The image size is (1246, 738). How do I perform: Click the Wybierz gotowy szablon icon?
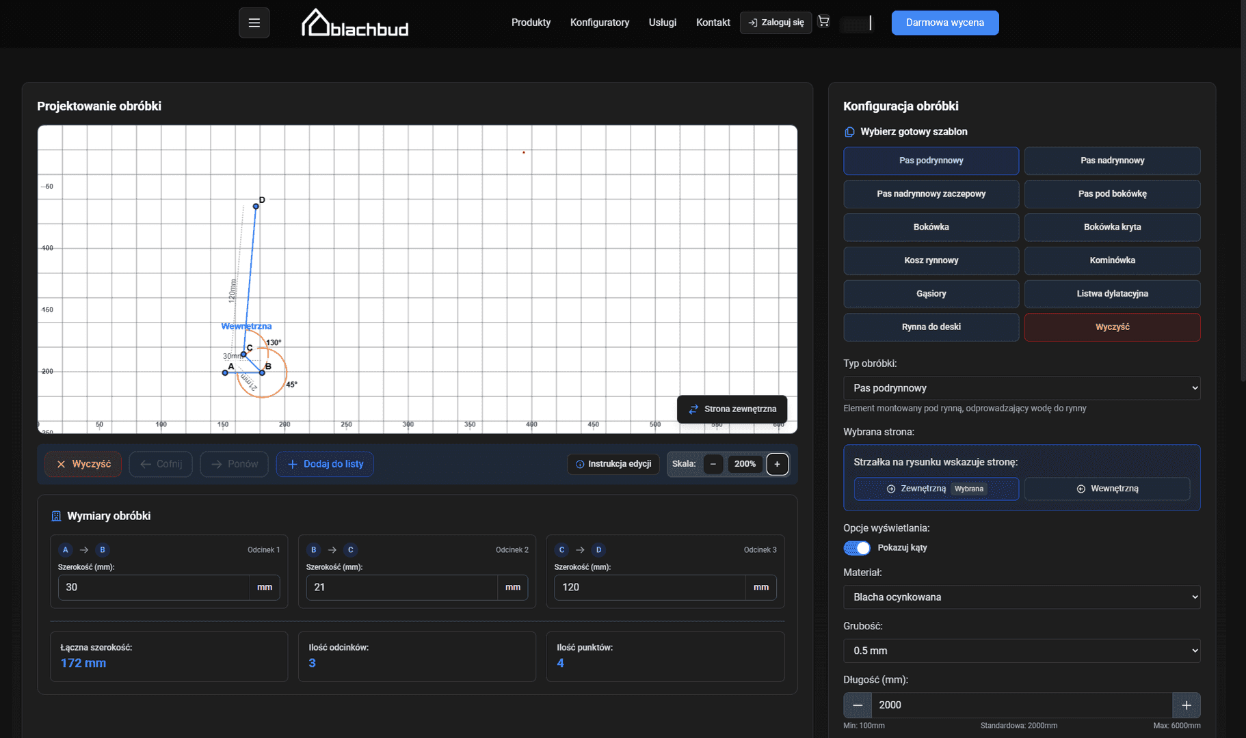coord(849,132)
